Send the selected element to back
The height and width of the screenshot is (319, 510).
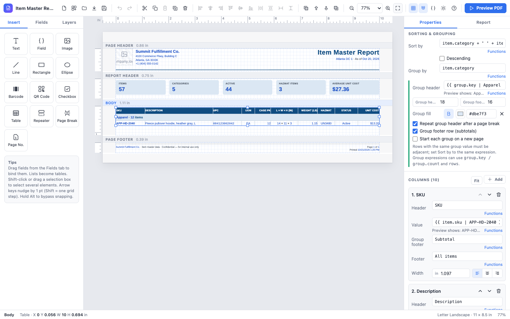click(x=336, y=8)
